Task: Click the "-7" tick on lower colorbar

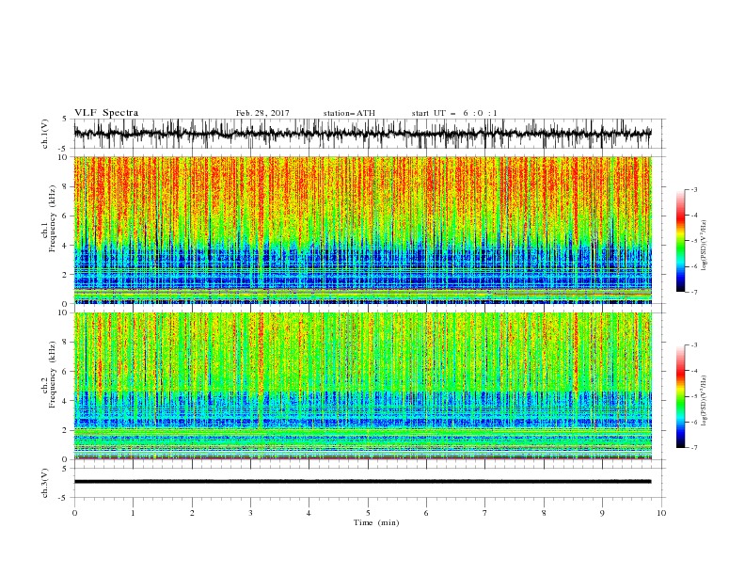Action: click(x=694, y=448)
